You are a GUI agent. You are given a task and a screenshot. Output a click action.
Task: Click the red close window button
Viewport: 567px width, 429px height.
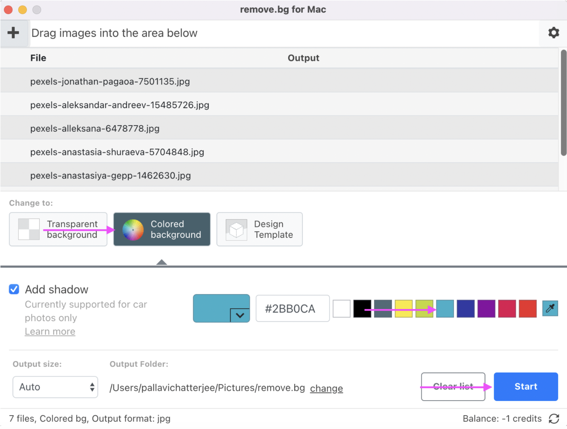point(8,10)
